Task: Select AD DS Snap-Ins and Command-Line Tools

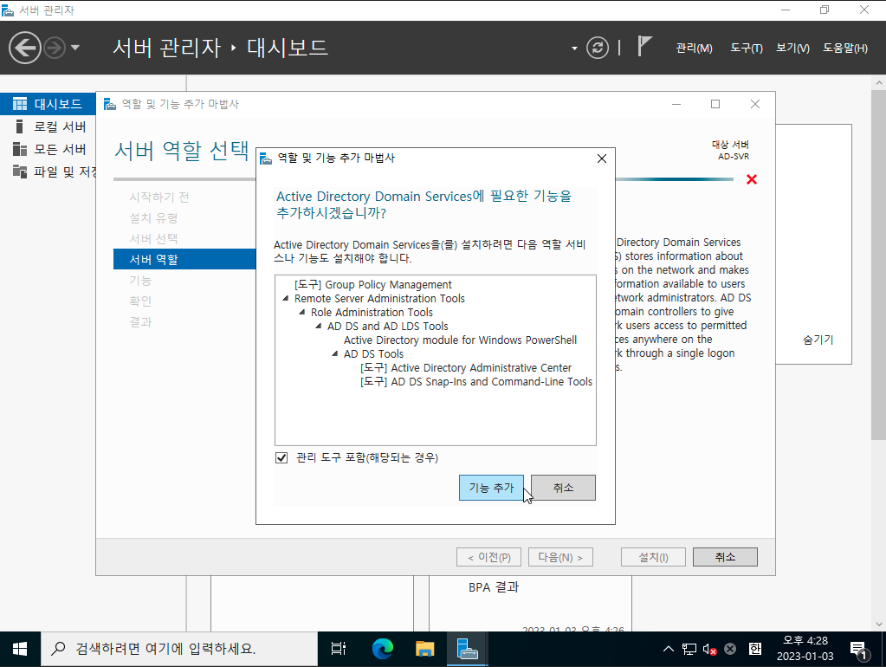Action: (x=475, y=381)
